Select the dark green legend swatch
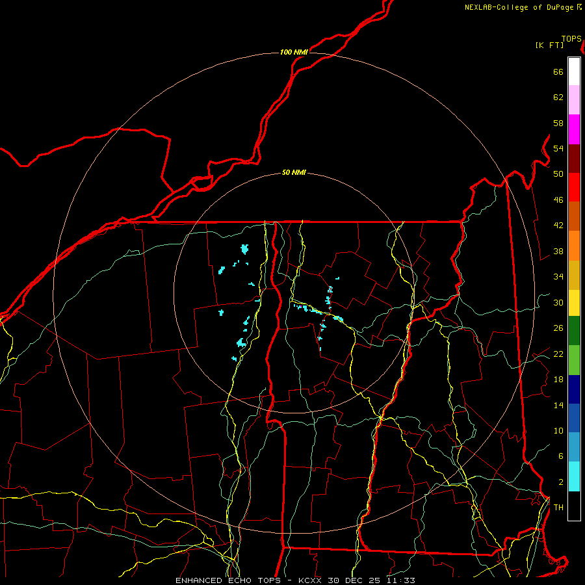The height and width of the screenshot is (585, 585). pyautogui.click(x=574, y=331)
